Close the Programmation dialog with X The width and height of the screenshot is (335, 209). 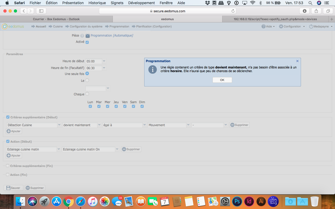(x=297, y=61)
